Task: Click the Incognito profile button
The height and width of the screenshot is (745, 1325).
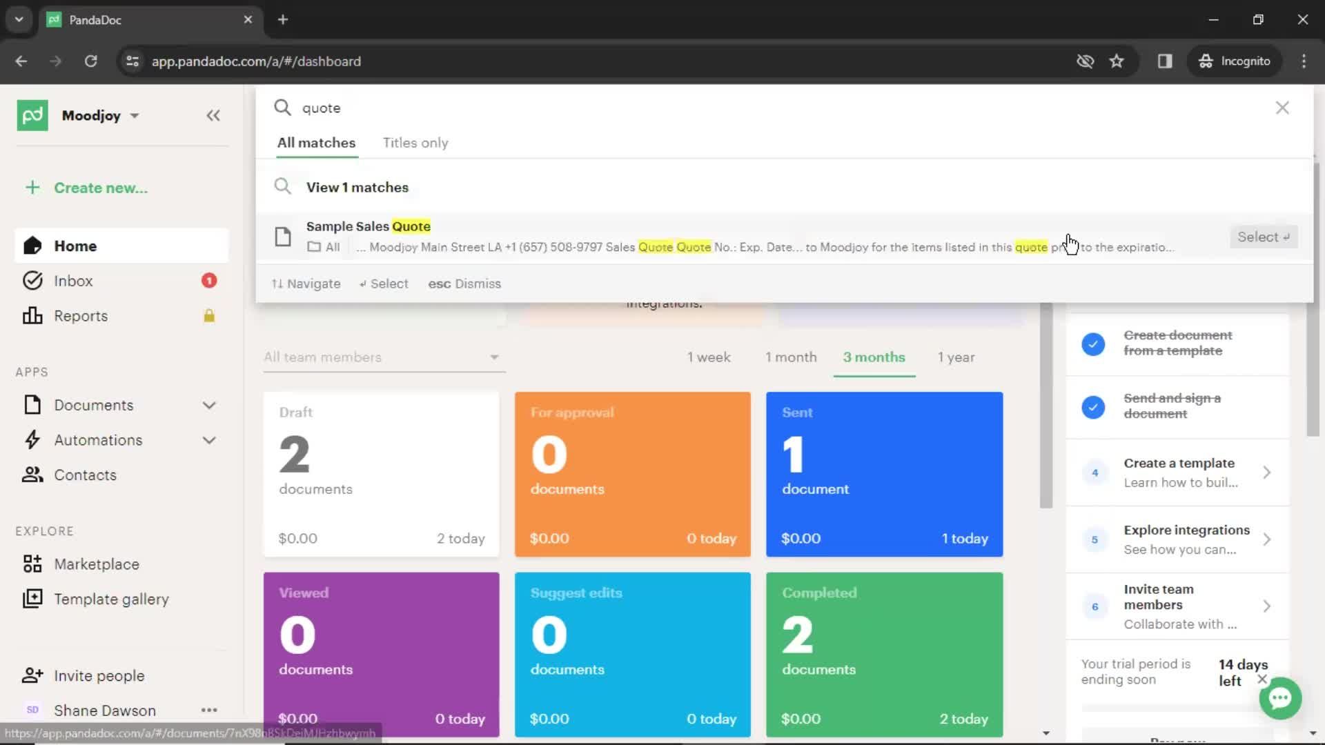Action: 1235,61
